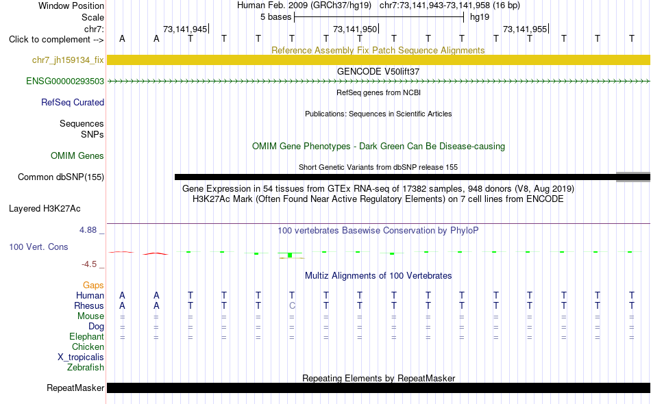Image resolution: width=651 pixels, height=404 pixels.
Task: Click Short Genetic Variants from dbSNP title
Action: pos(378,168)
